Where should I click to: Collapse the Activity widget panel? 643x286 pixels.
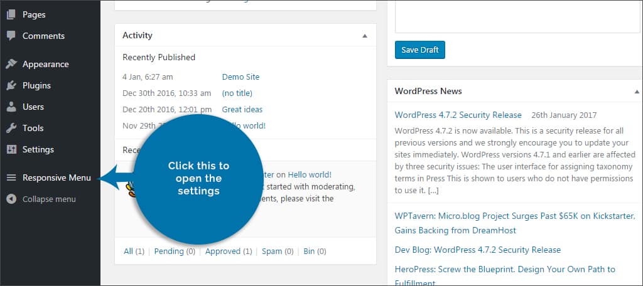pyautogui.click(x=365, y=36)
